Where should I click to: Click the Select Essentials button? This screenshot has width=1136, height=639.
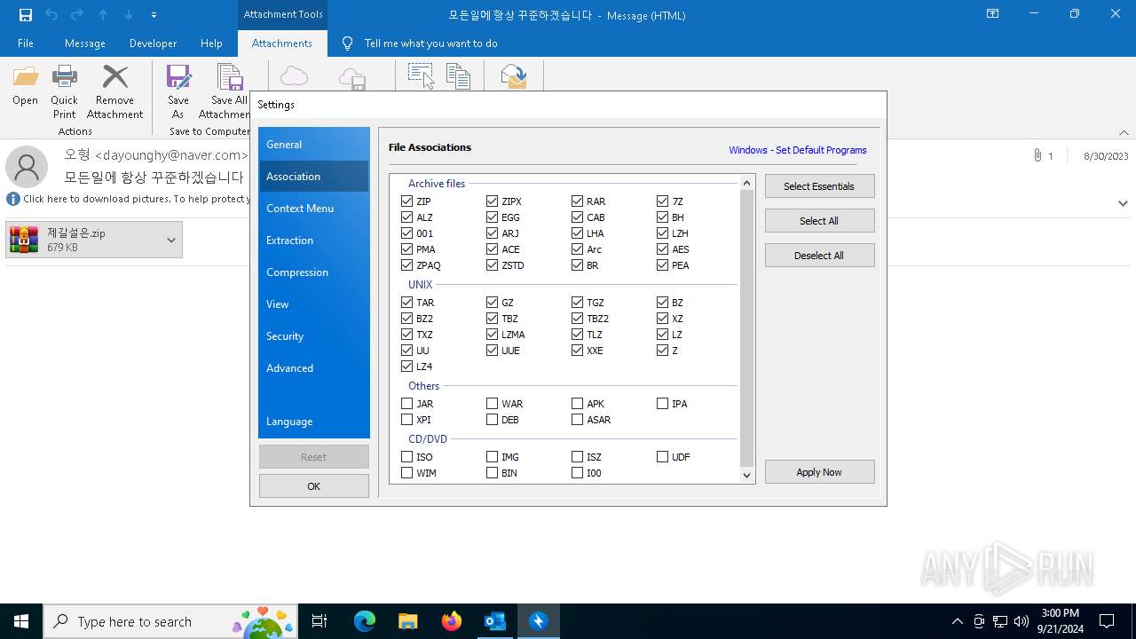(819, 186)
